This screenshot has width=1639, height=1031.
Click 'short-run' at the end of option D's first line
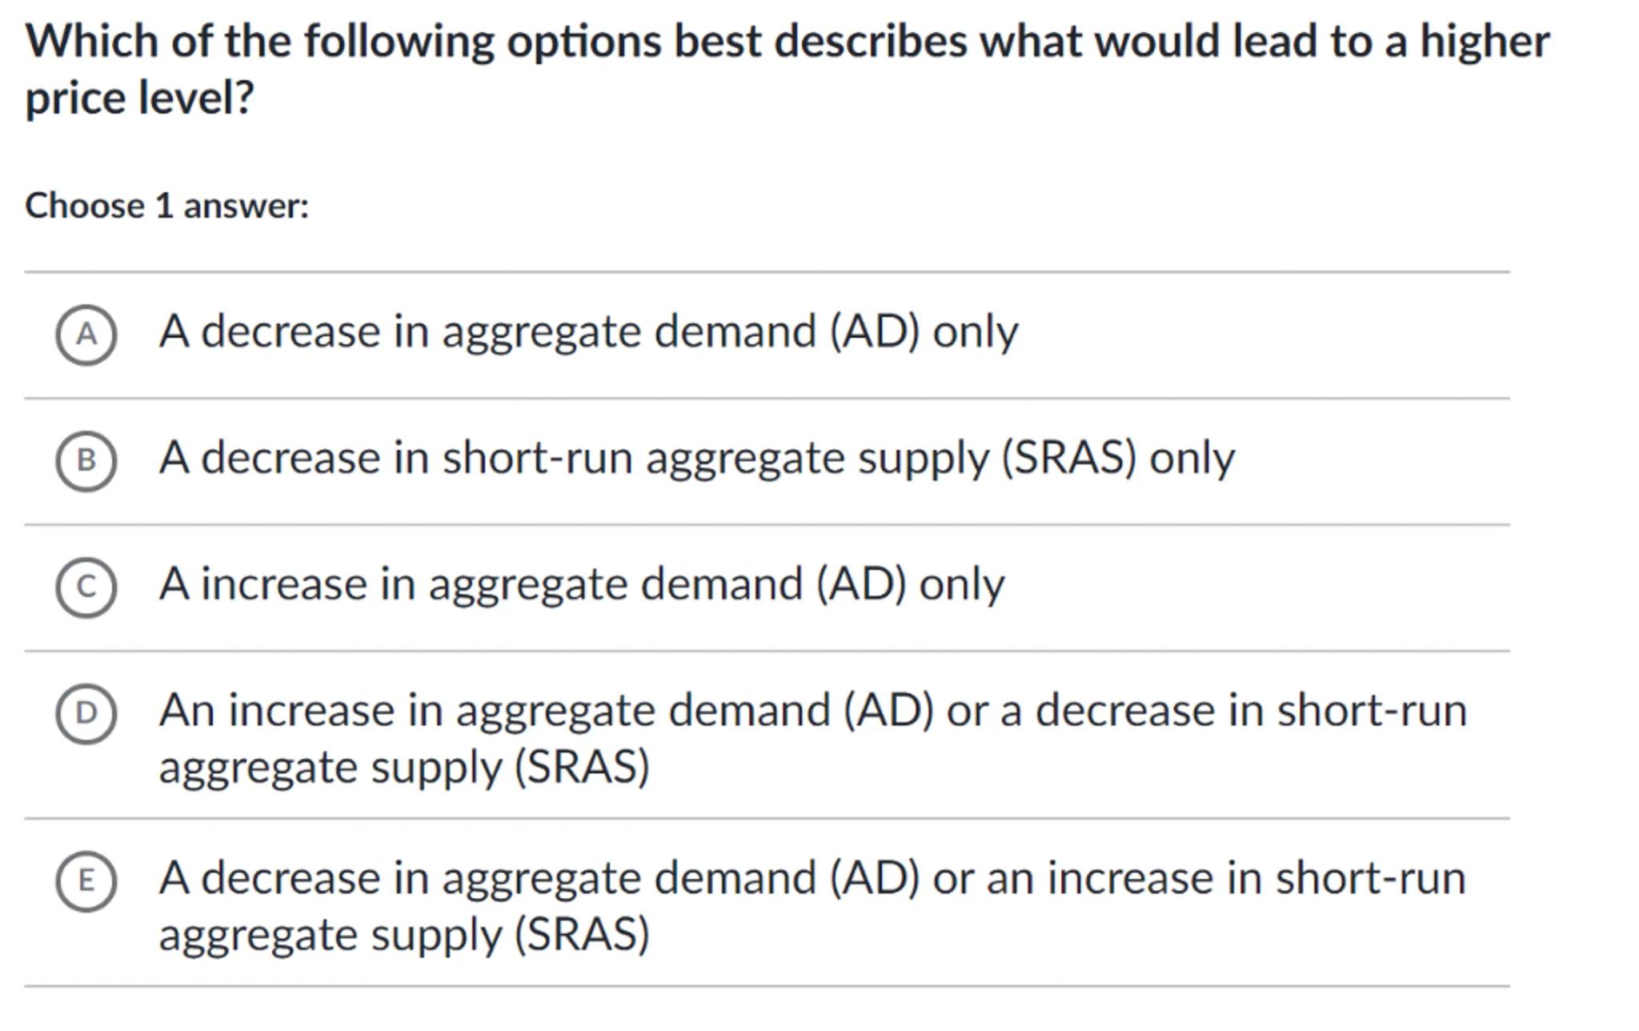coord(1371,711)
